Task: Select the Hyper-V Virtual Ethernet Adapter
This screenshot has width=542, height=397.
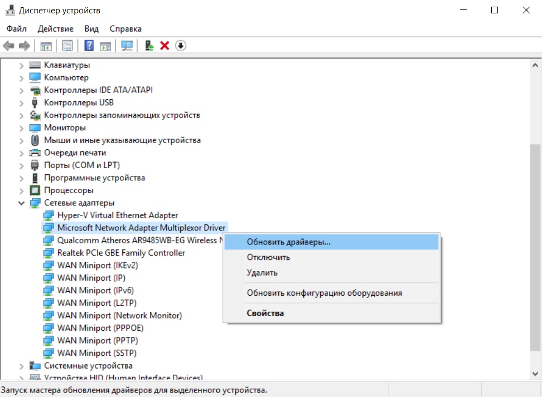Action: click(x=118, y=215)
